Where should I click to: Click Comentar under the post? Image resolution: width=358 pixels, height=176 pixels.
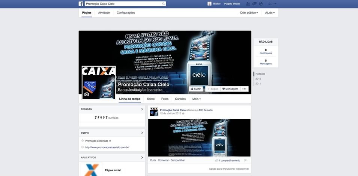(163, 161)
